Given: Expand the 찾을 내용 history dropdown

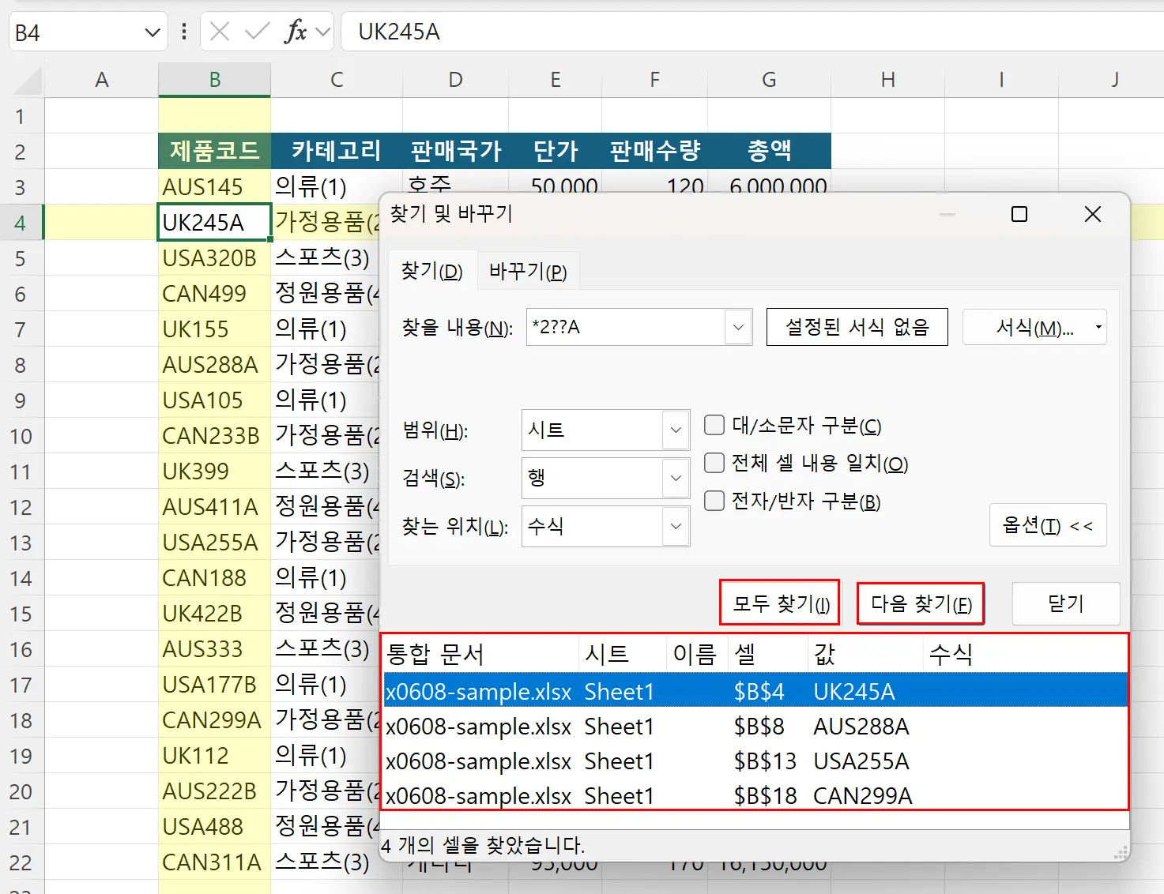Looking at the screenshot, I should (738, 327).
